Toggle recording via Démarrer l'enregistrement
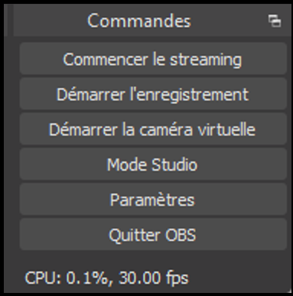Screen dimensions: 293x296 pos(153,94)
